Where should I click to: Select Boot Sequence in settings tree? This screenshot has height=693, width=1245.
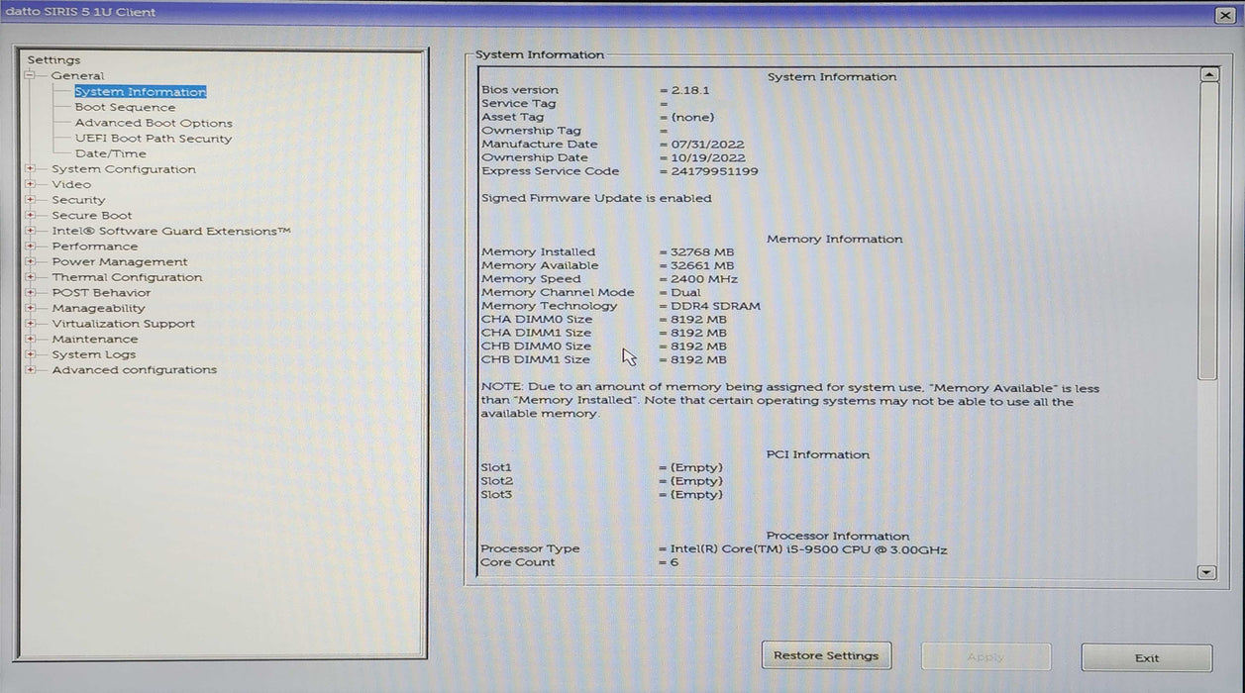(125, 108)
